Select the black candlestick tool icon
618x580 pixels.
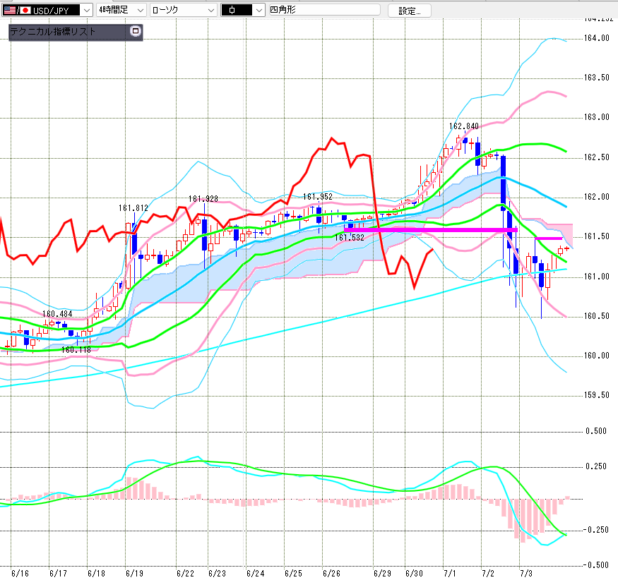tap(237, 11)
